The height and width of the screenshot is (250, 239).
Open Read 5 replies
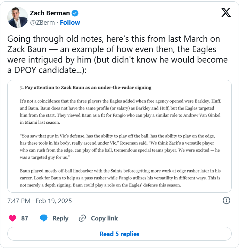click(119, 234)
